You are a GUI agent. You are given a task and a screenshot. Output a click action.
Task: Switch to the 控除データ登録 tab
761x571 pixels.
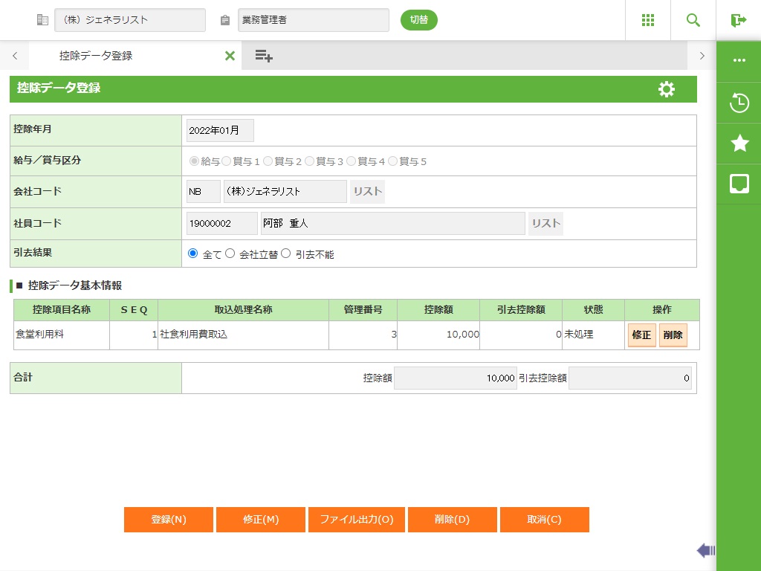coord(96,56)
